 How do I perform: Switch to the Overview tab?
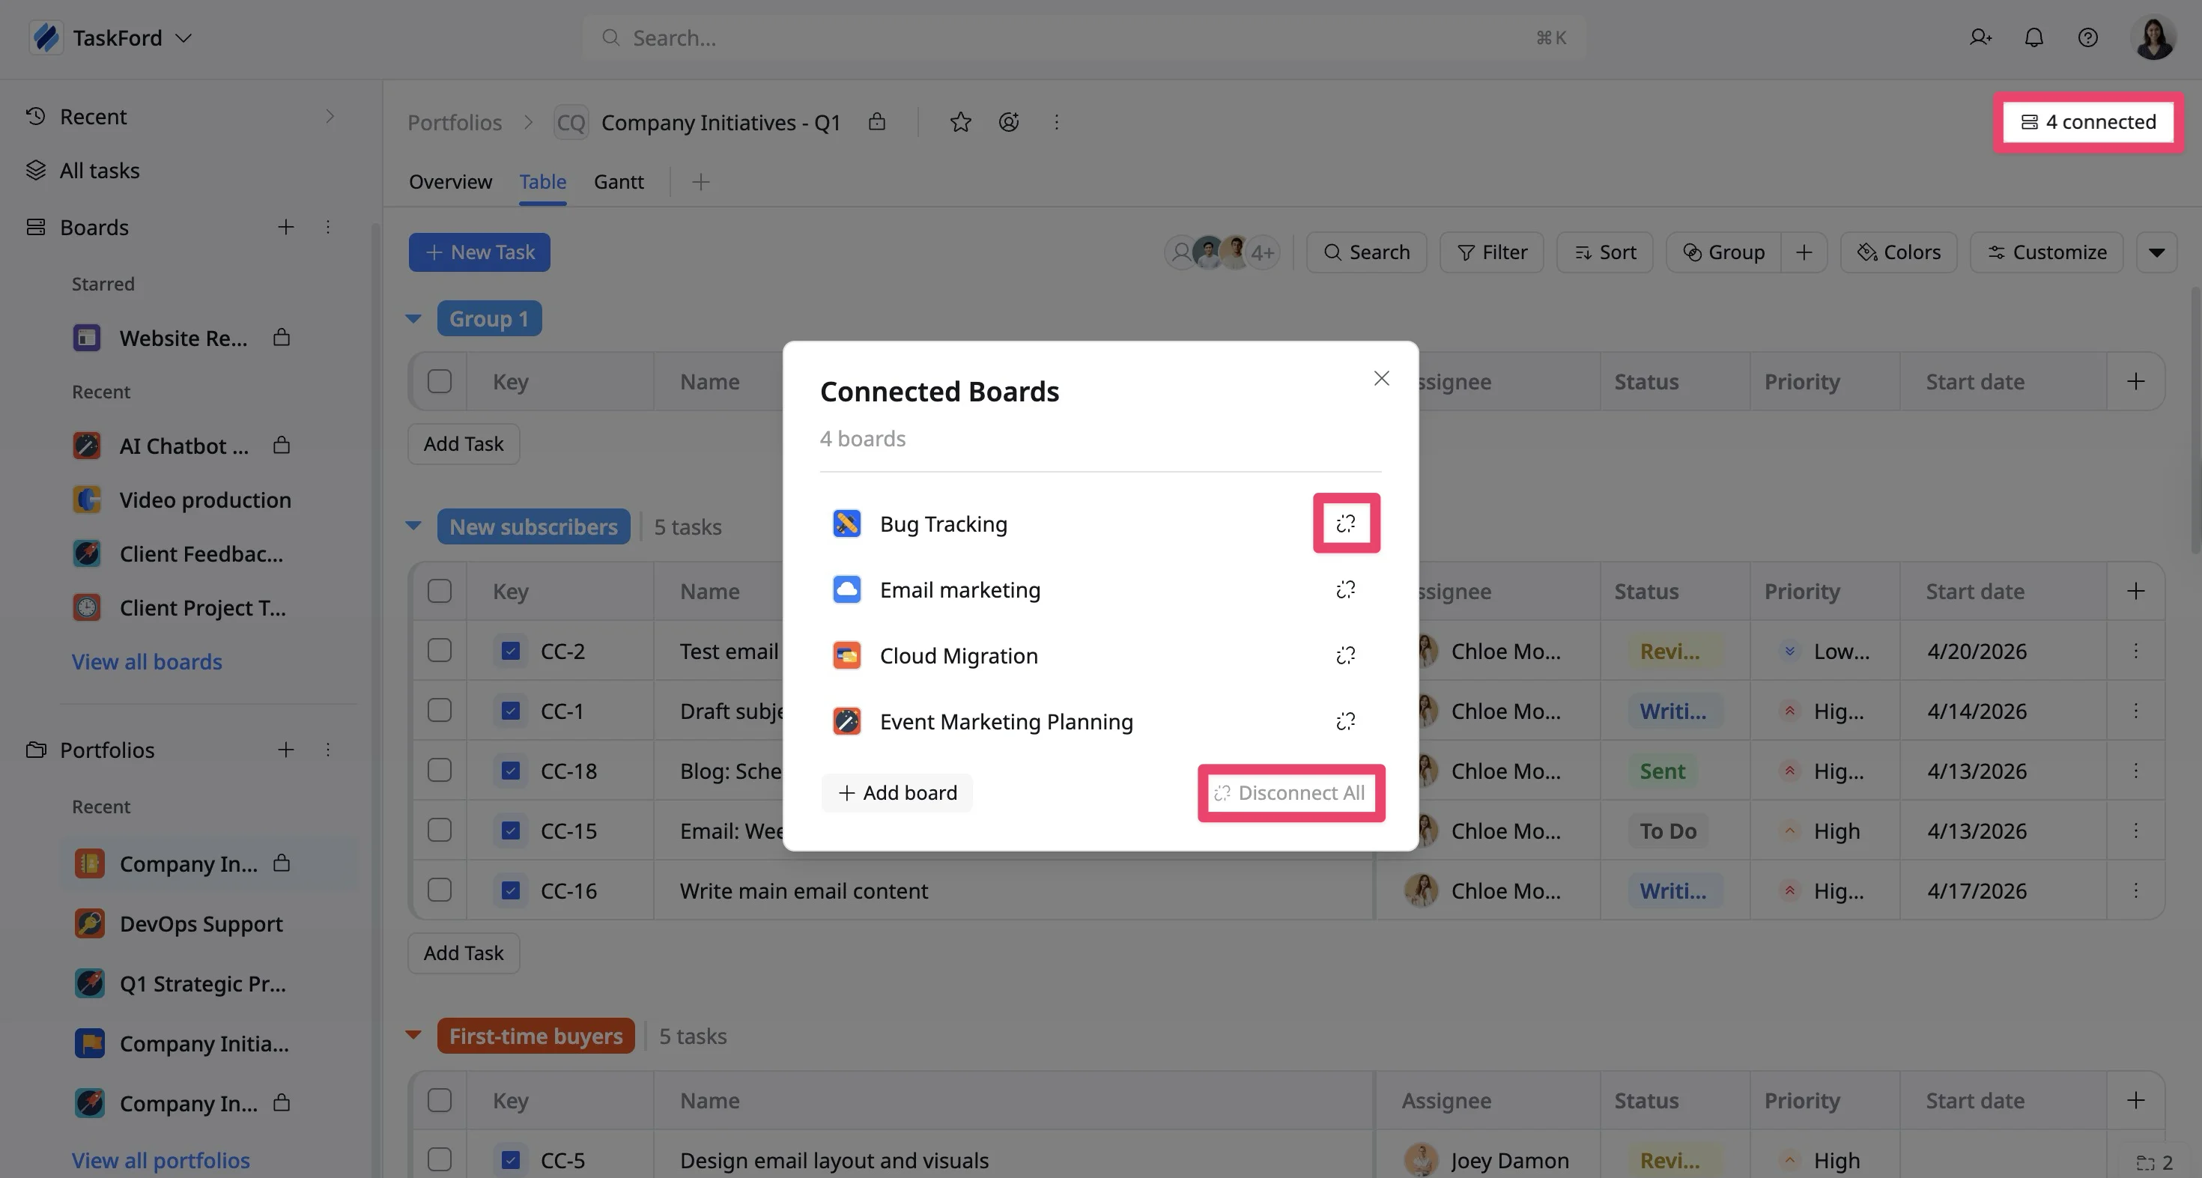[x=449, y=182]
